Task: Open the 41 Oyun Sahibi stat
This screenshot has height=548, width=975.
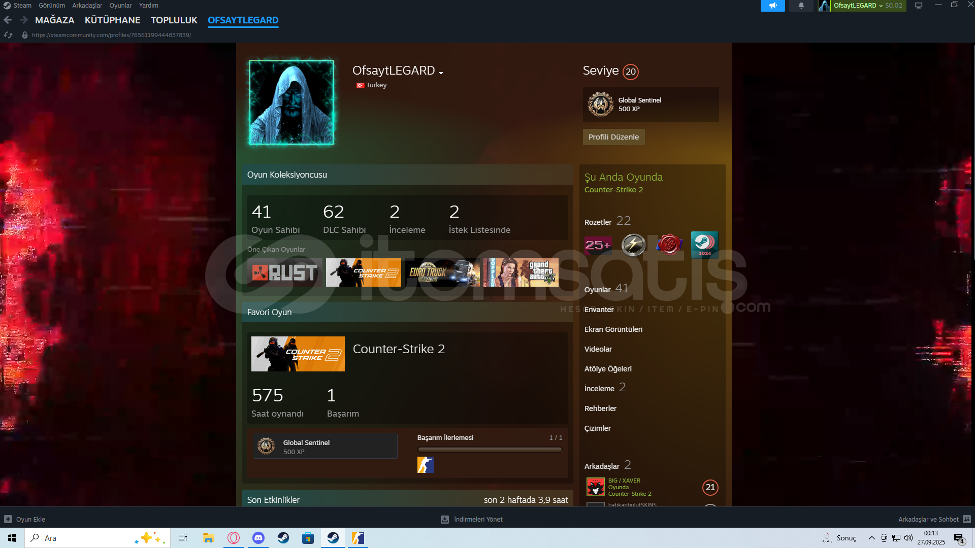Action: (x=275, y=219)
